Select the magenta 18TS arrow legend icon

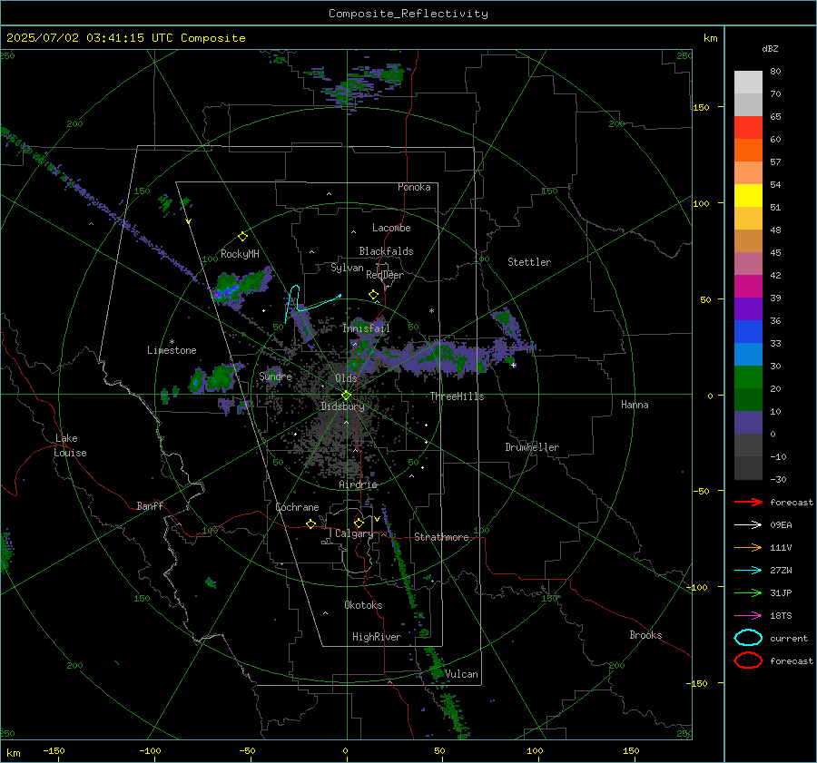pyautogui.click(x=748, y=616)
